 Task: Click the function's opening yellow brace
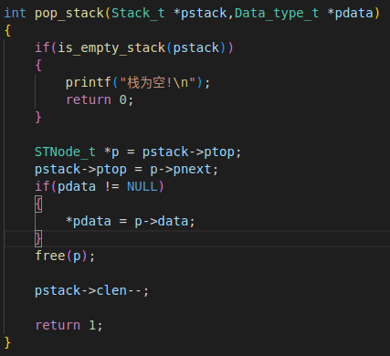[x=7, y=31]
